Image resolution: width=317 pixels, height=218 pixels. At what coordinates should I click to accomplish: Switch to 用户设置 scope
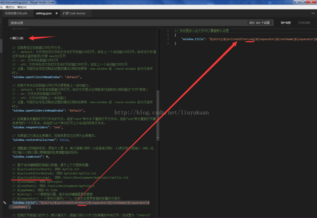pos(286,23)
